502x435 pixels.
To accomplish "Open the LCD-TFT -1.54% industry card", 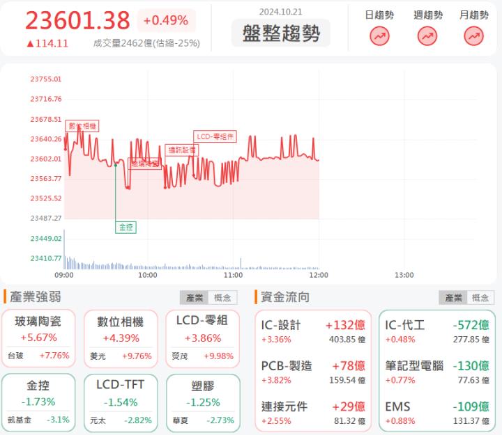I will click(x=121, y=402).
